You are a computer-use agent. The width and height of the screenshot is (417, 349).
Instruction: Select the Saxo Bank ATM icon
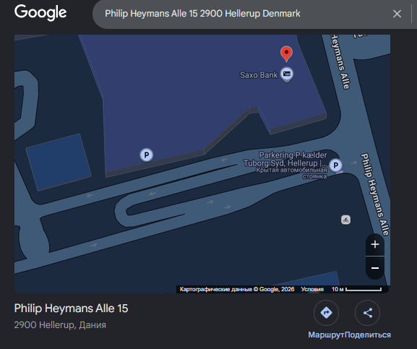click(287, 74)
